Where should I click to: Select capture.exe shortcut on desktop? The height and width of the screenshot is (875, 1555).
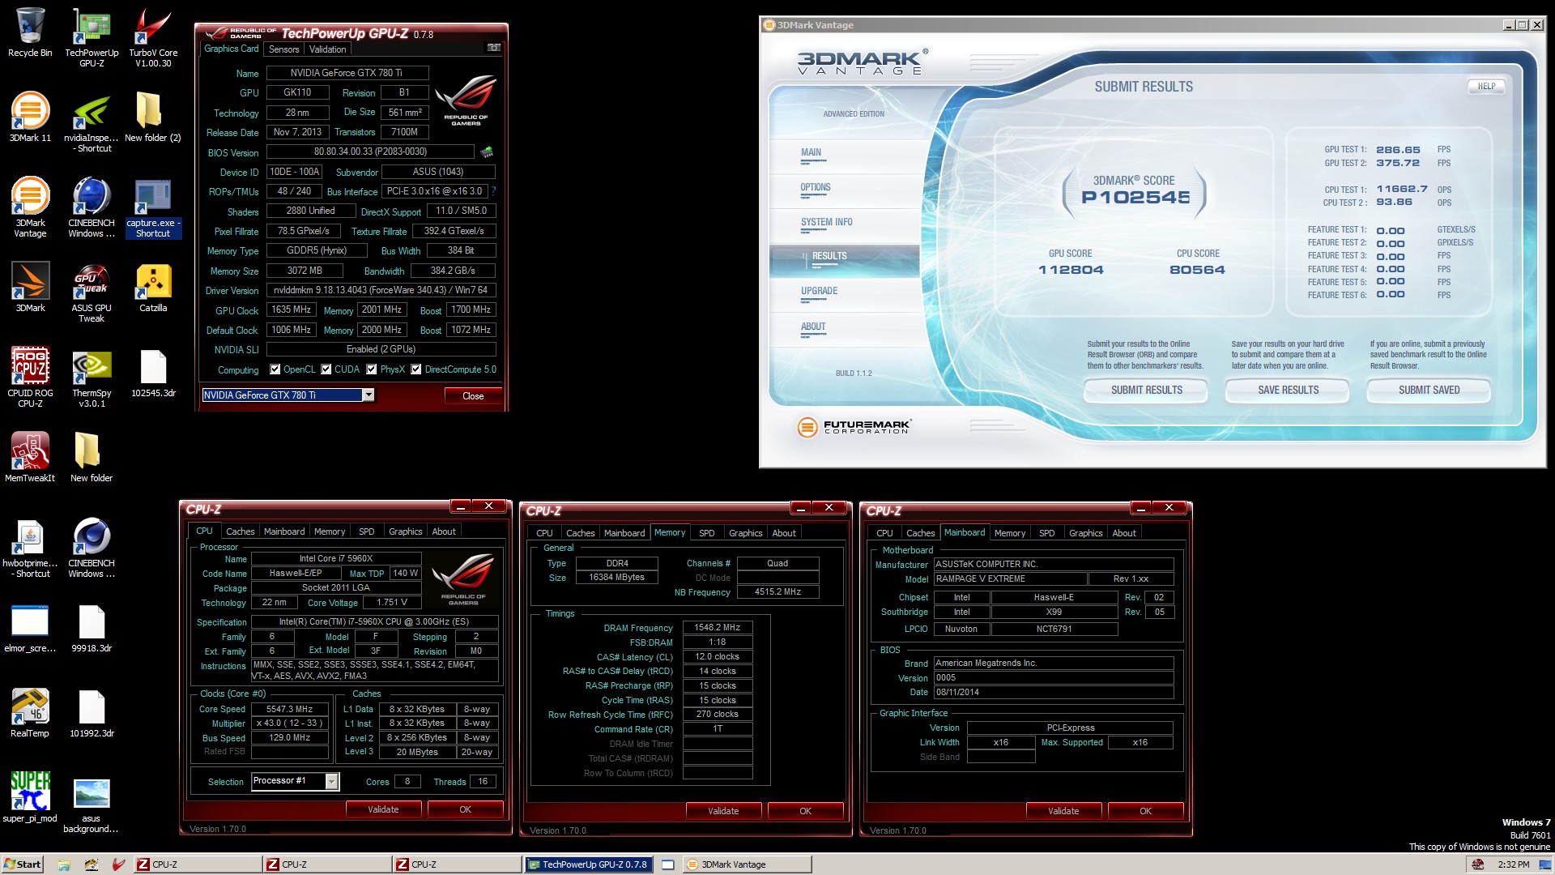click(x=153, y=207)
